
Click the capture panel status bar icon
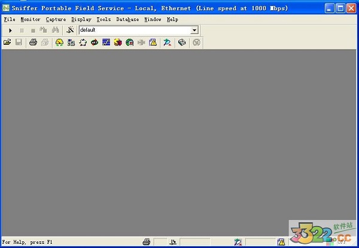[238, 242]
